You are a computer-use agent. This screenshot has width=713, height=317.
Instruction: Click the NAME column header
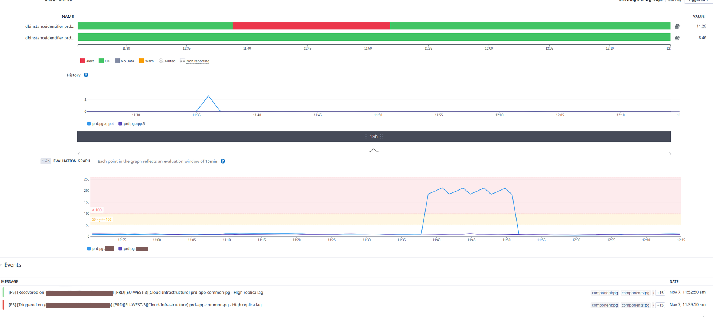(68, 17)
